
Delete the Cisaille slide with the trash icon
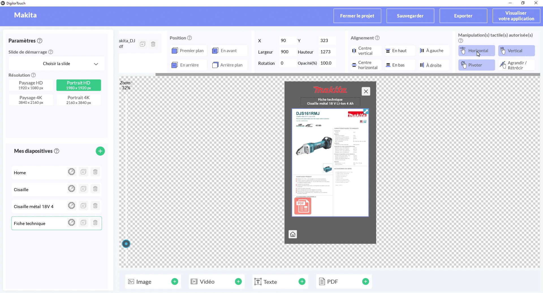(x=95, y=189)
